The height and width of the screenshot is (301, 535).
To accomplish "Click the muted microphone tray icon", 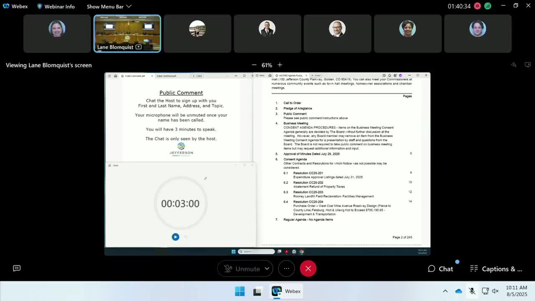I will coord(472,291).
